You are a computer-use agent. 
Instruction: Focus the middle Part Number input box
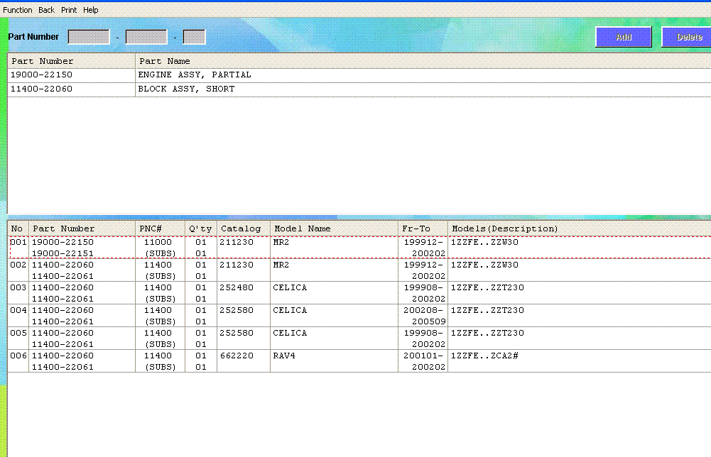(146, 37)
